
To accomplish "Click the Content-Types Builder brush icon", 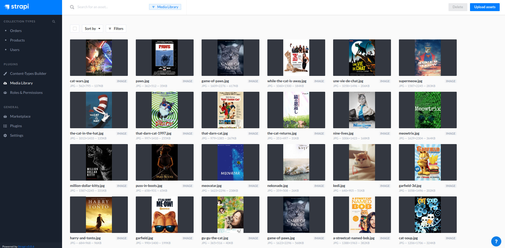I will click(5, 74).
